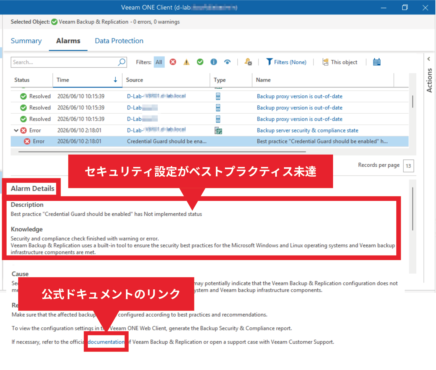This screenshot has width=436, height=370.
Task: Click the red Error icon in the parent alarm row
Action: point(24,131)
